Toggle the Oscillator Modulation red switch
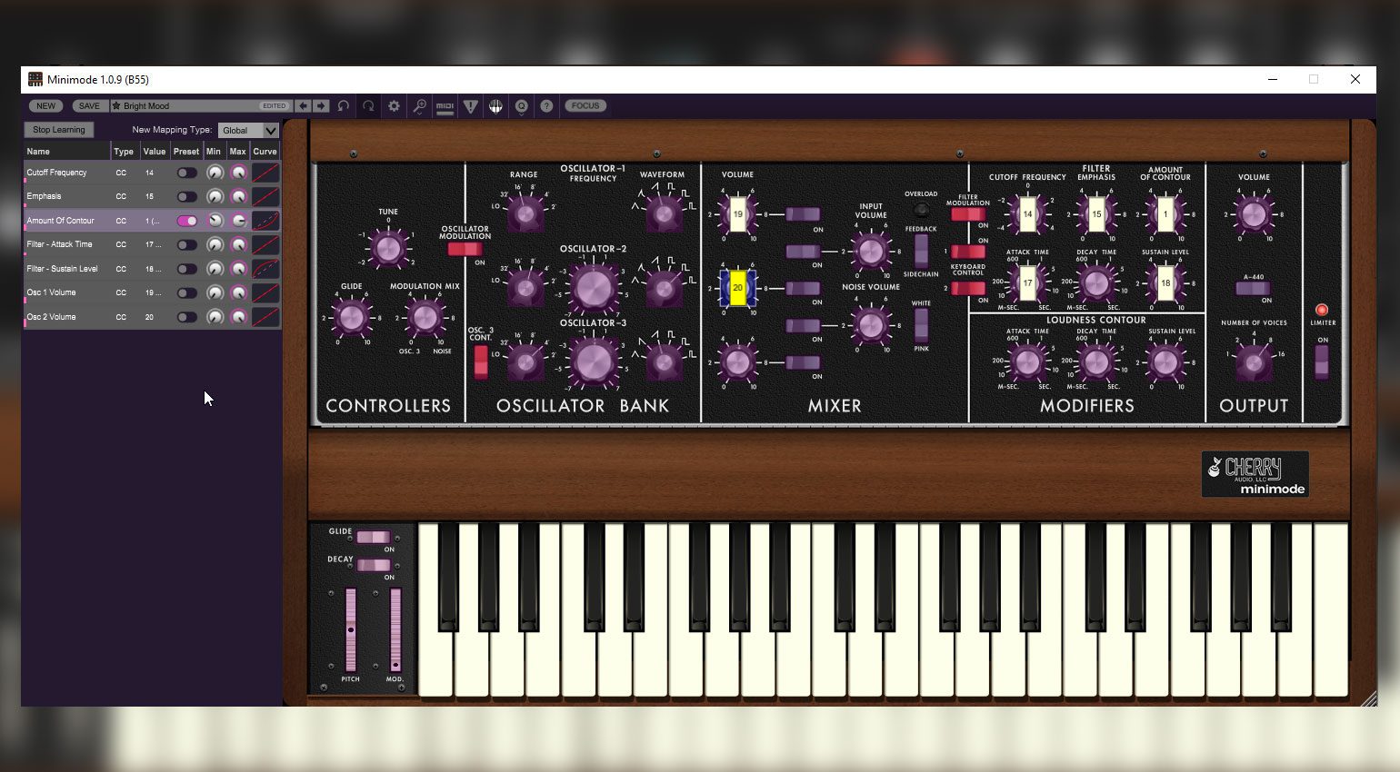Screen dimensions: 1400x772 point(465,249)
